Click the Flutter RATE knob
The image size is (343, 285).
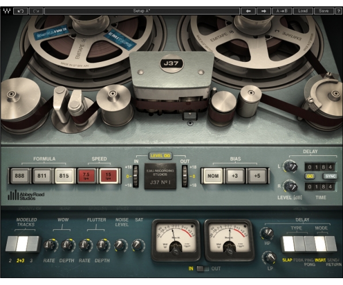(x=84, y=245)
